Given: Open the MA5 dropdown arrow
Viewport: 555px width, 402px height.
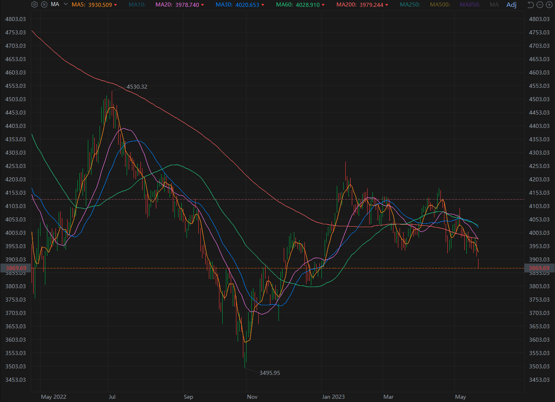Looking at the screenshot, I should point(115,5).
